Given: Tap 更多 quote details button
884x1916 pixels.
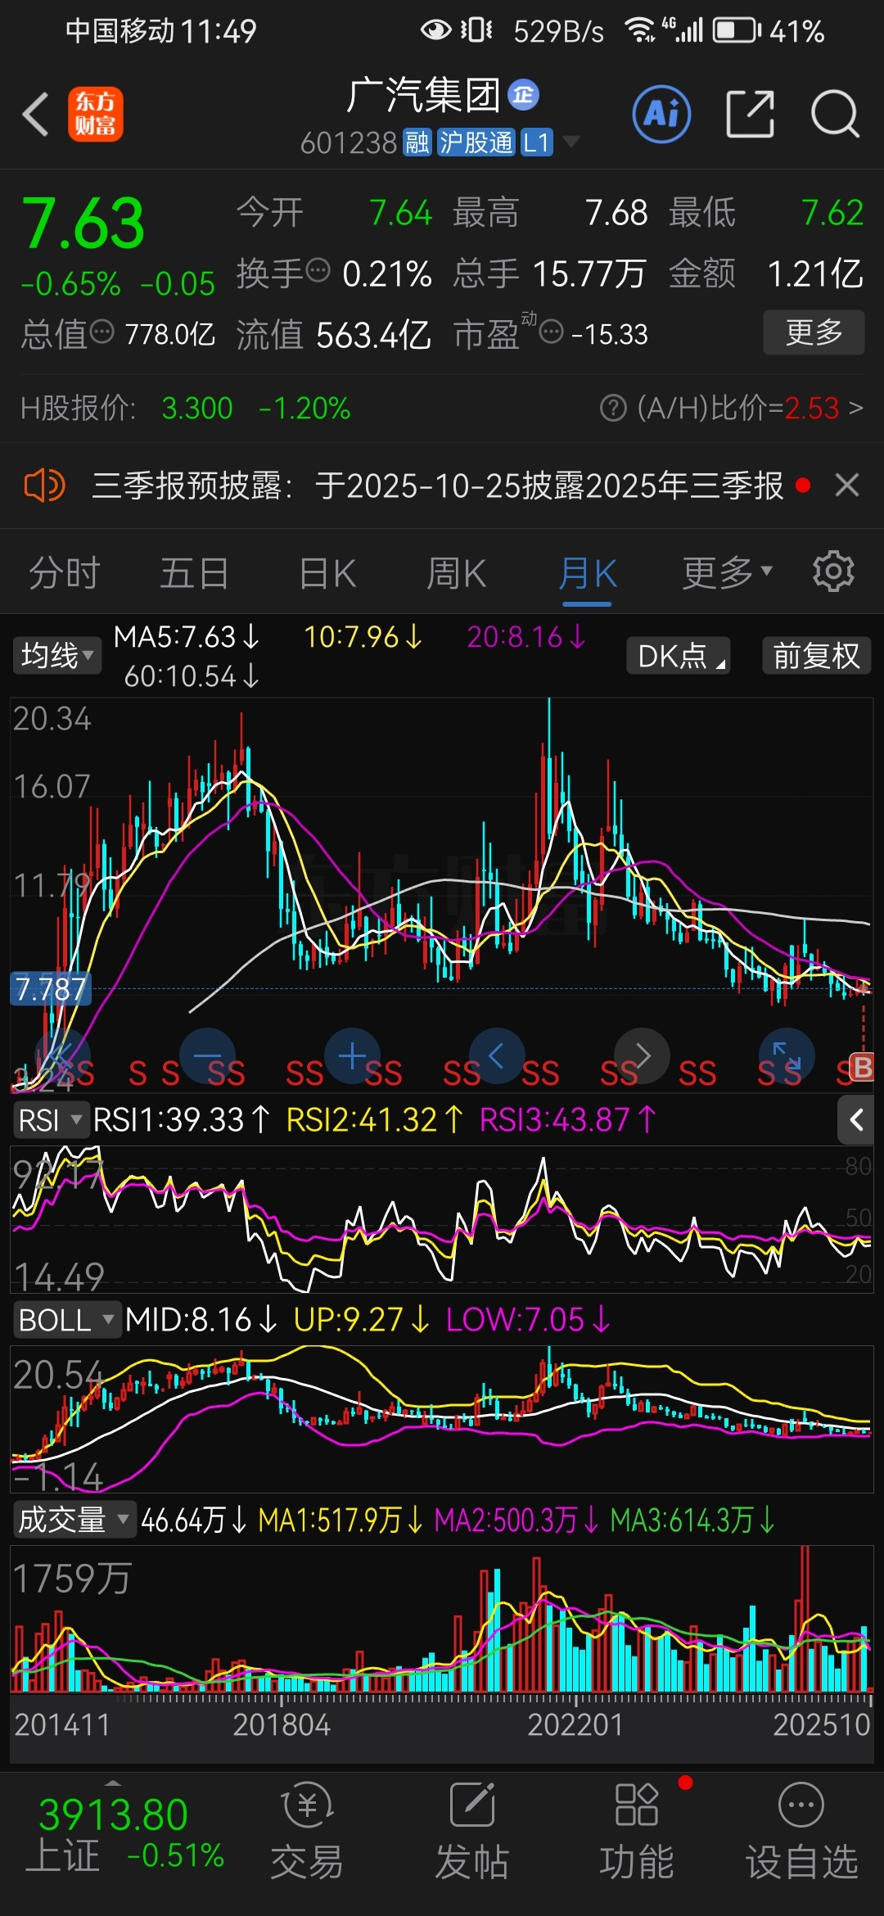Looking at the screenshot, I should pos(814,332).
